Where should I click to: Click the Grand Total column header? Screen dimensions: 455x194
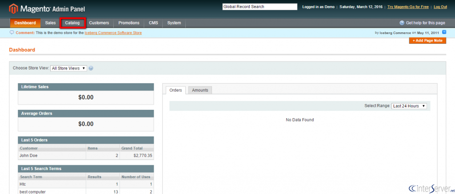[137, 148]
